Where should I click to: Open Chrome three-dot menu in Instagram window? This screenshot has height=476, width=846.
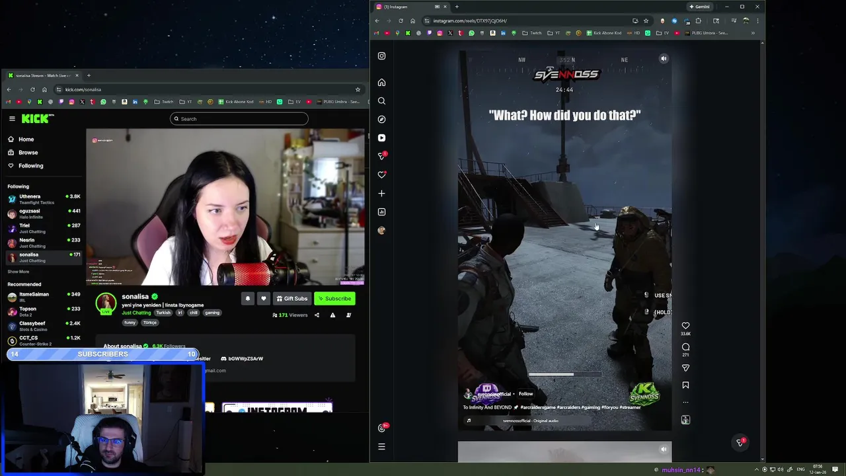point(757,21)
